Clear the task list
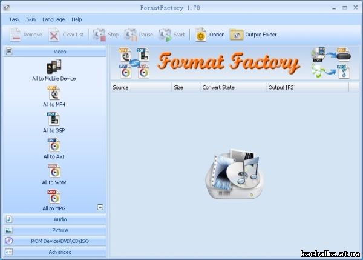This screenshot has height=260, width=363. 66,35
